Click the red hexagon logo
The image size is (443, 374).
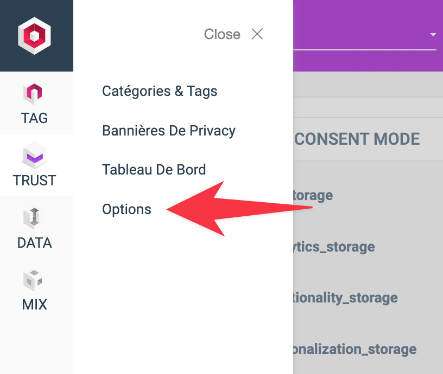(x=34, y=36)
